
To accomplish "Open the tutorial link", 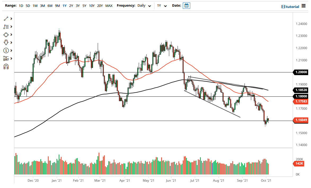I will click(292, 7).
